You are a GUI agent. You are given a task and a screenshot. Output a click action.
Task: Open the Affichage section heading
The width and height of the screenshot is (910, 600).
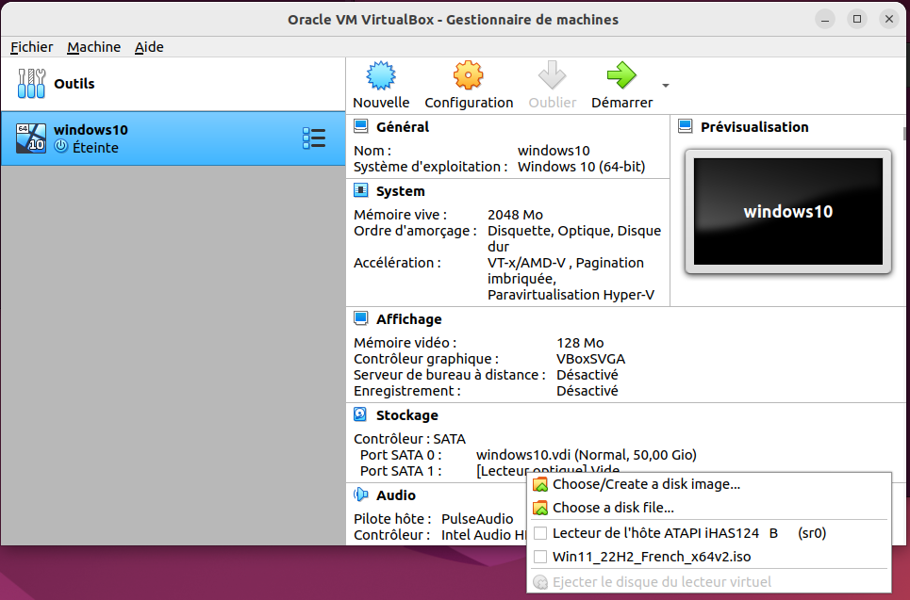coord(408,319)
